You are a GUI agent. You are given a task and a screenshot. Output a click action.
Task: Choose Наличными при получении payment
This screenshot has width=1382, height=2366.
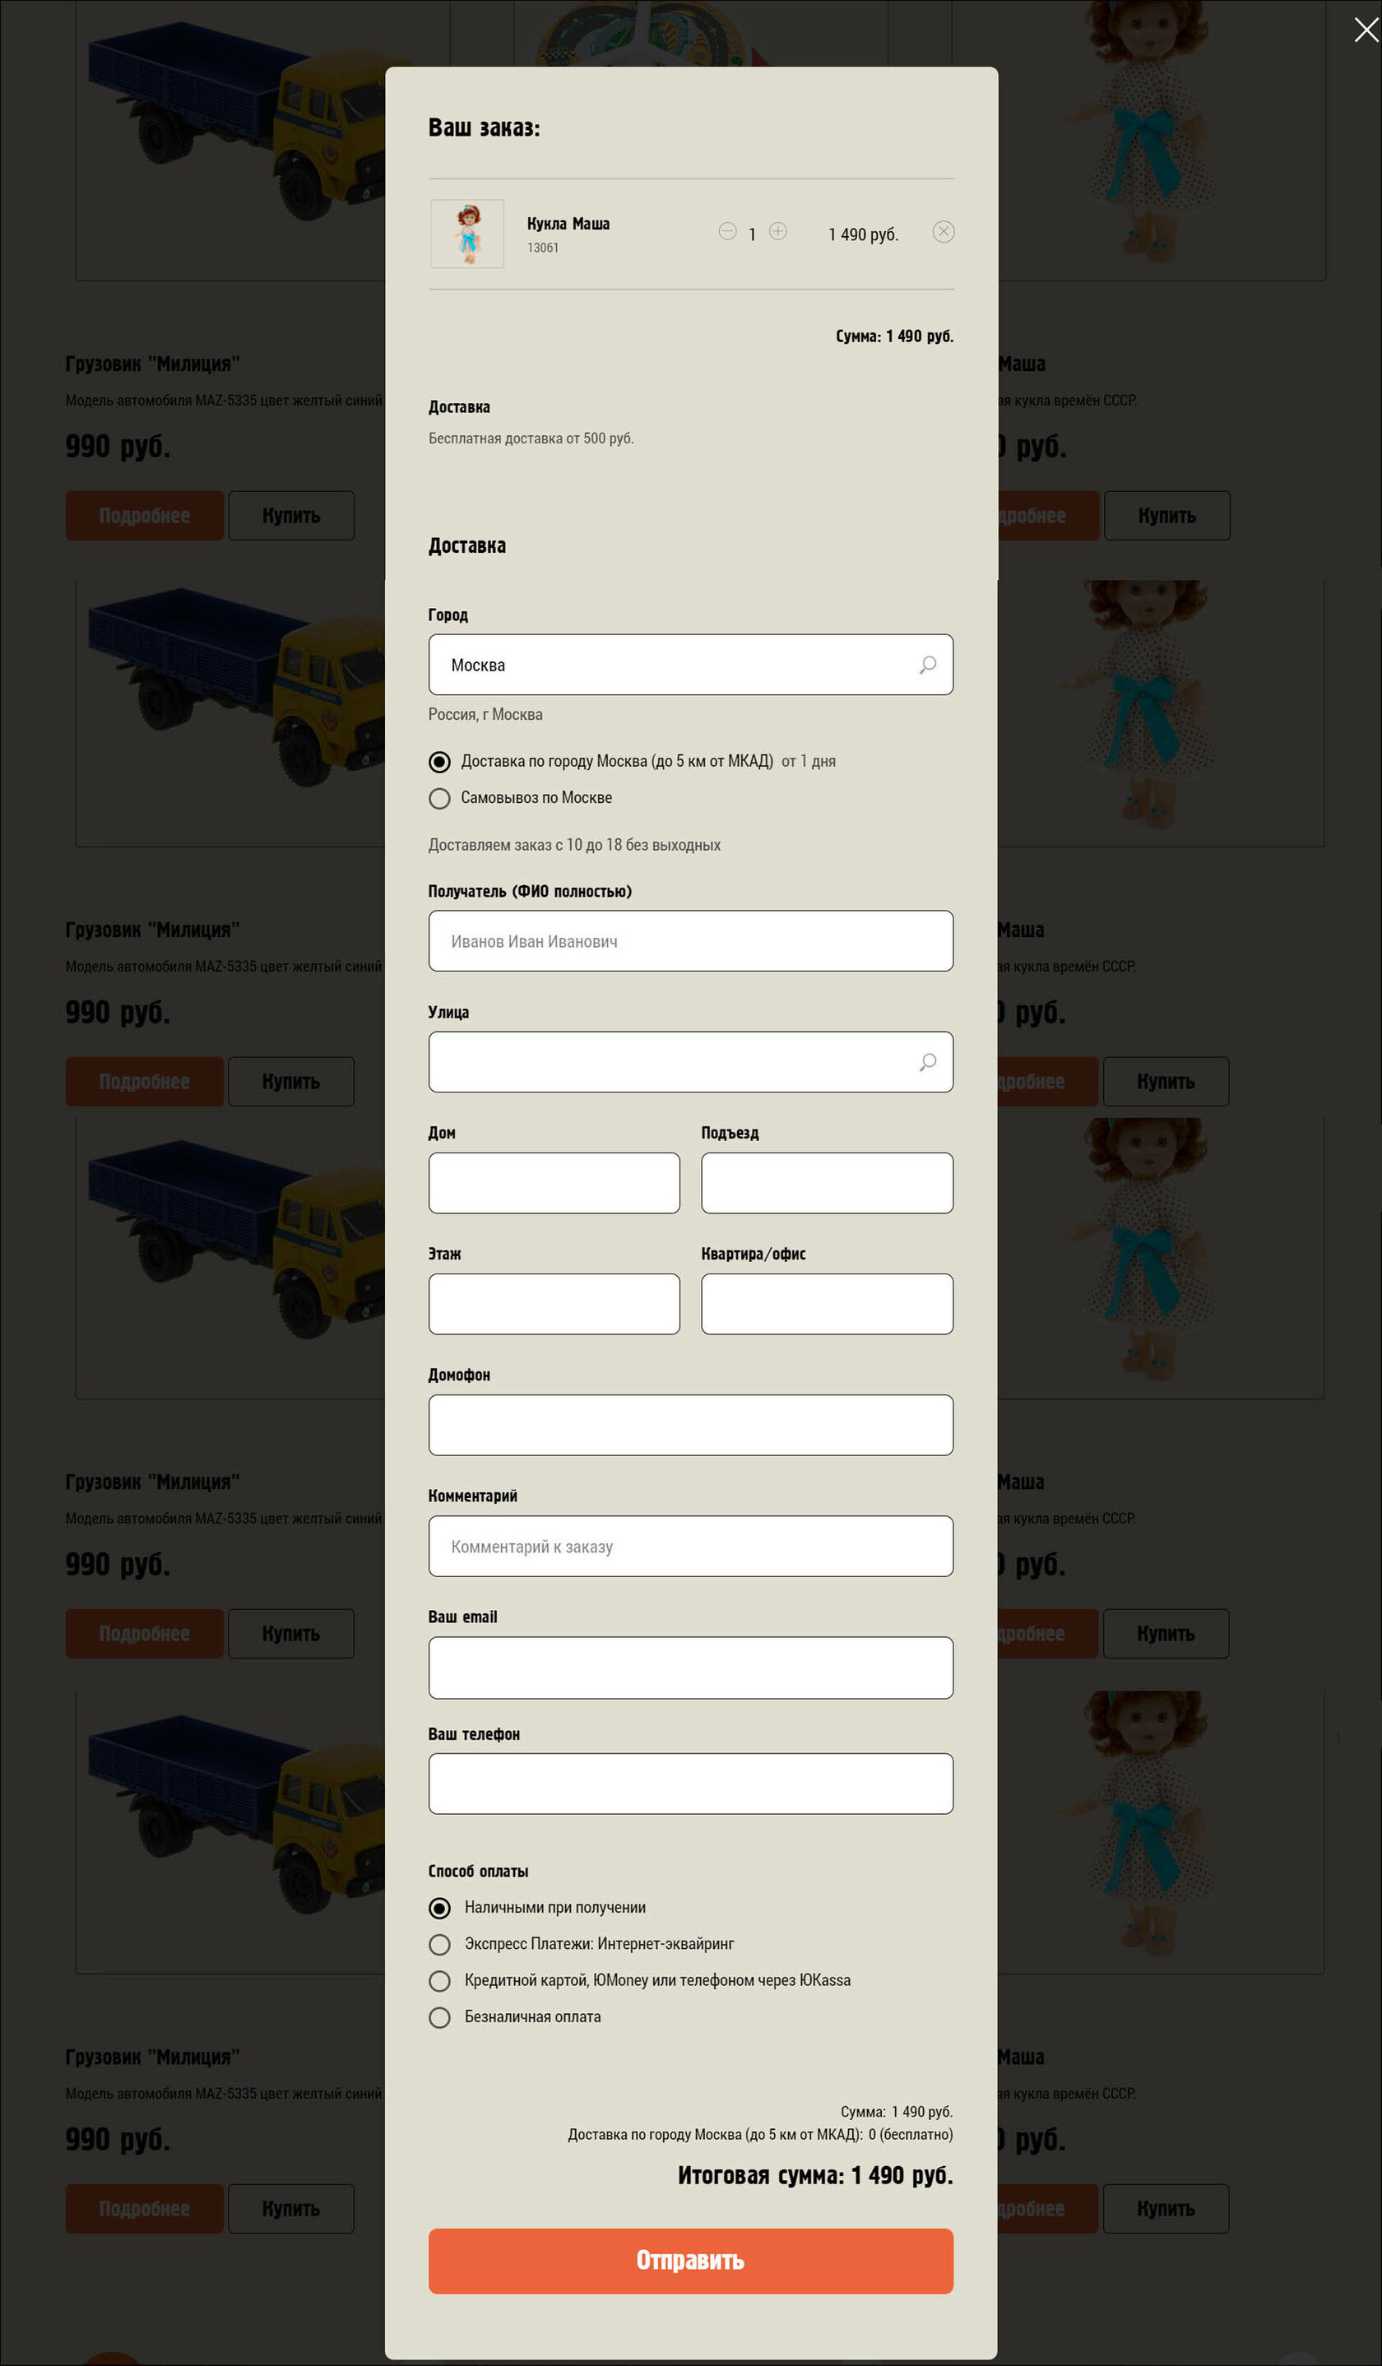click(x=439, y=1908)
